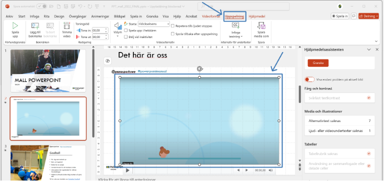Expand Infoga textning dropdown arrow

point(241,36)
